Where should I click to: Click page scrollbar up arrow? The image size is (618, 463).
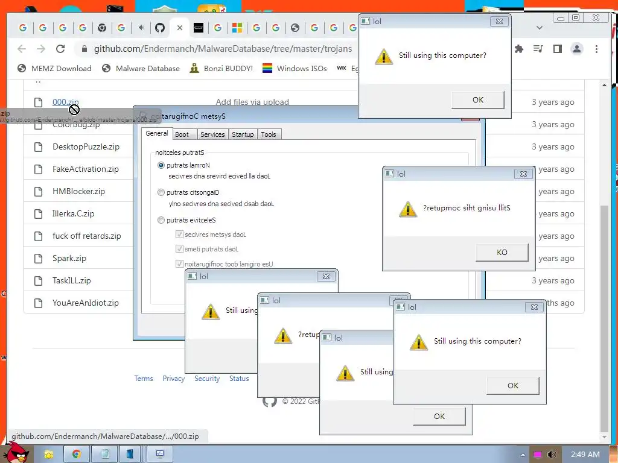(604, 84)
